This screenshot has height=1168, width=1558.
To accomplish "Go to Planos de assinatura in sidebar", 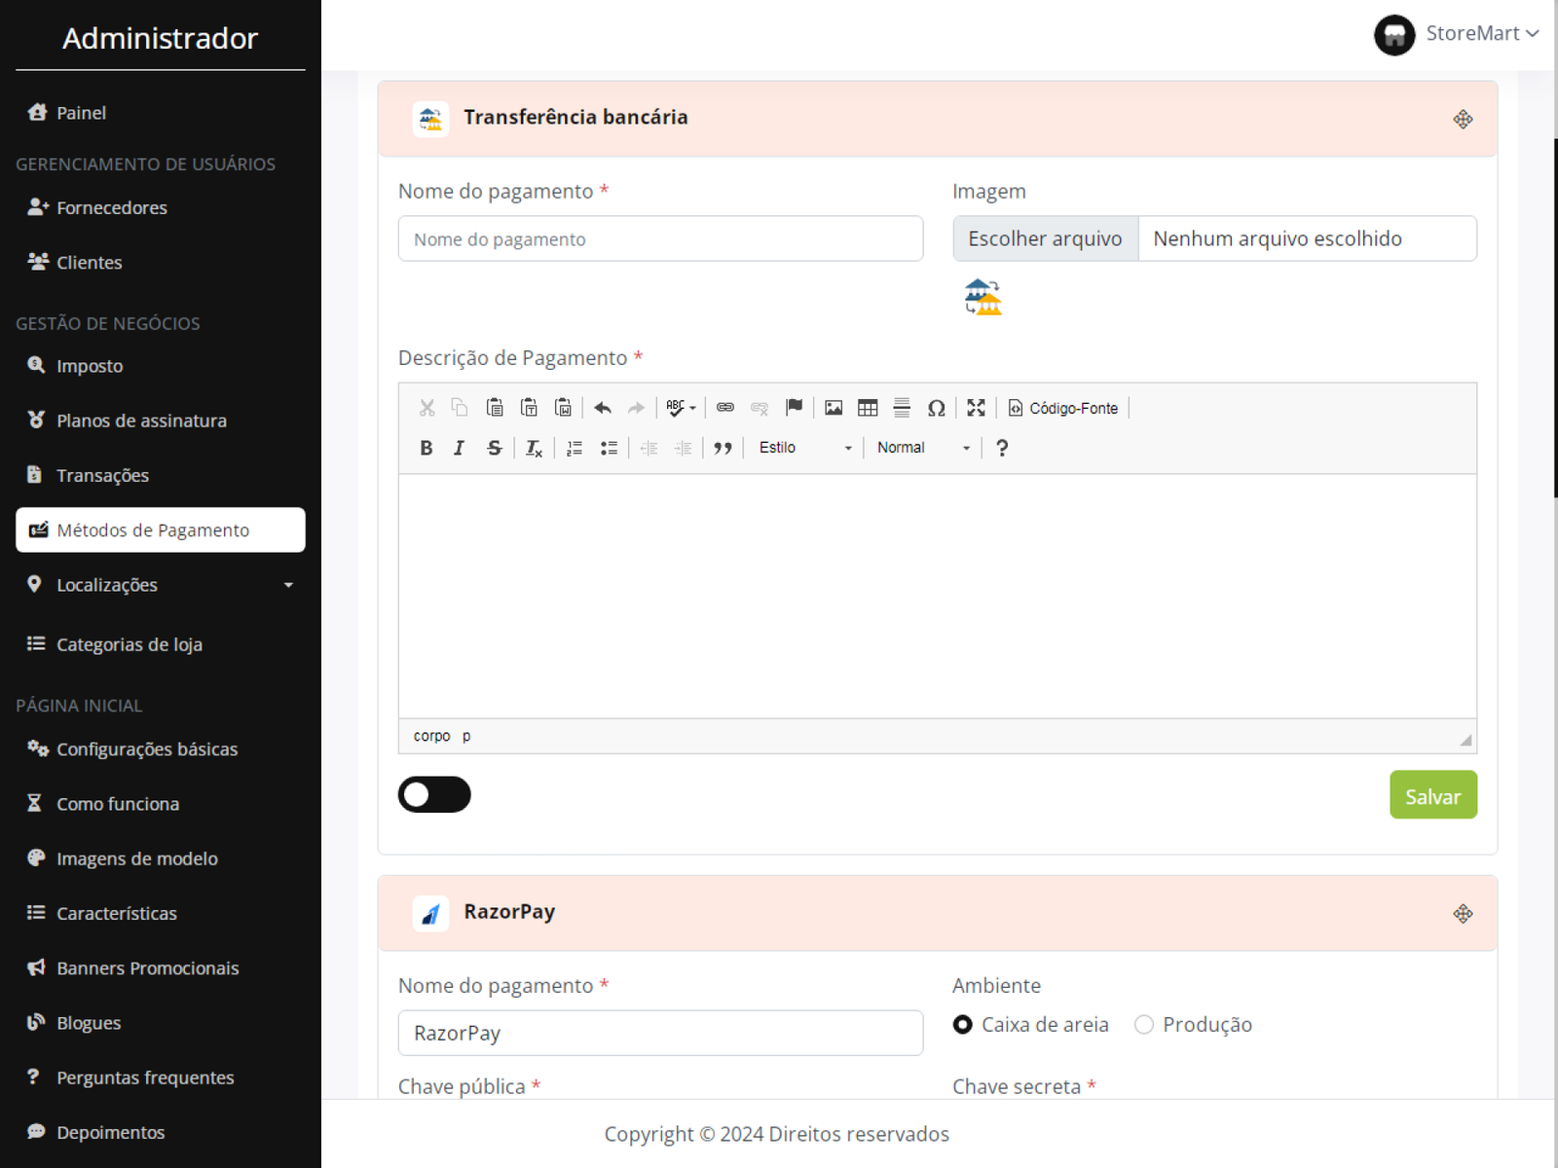I will (141, 420).
